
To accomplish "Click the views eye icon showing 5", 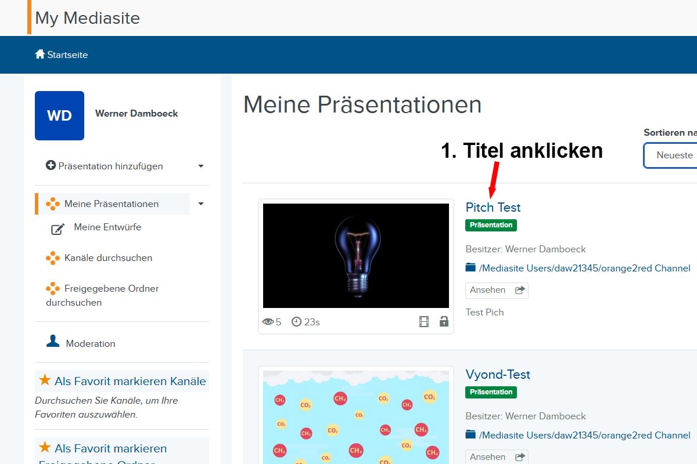I will point(268,321).
